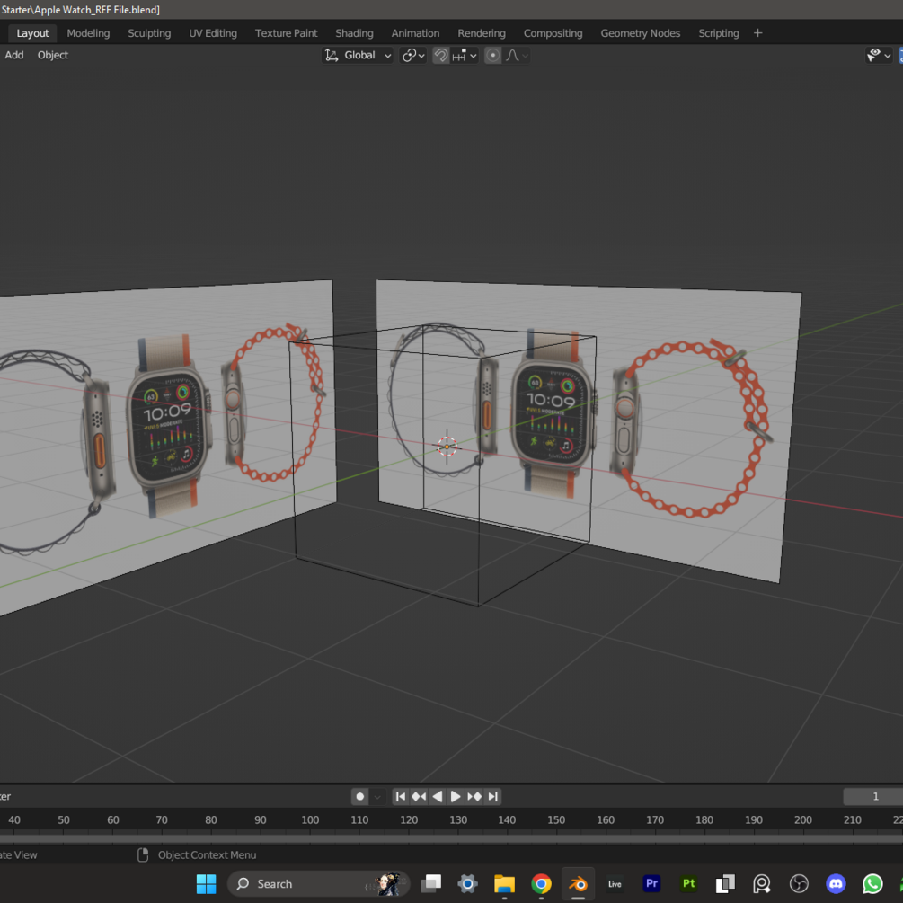Open the magnifier-person app in taskbar
Screen dimensions: 903x903
click(x=763, y=884)
